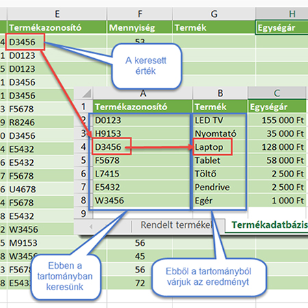Select inner column header C
The height and width of the screenshot is (308, 308).
click(277, 93)
